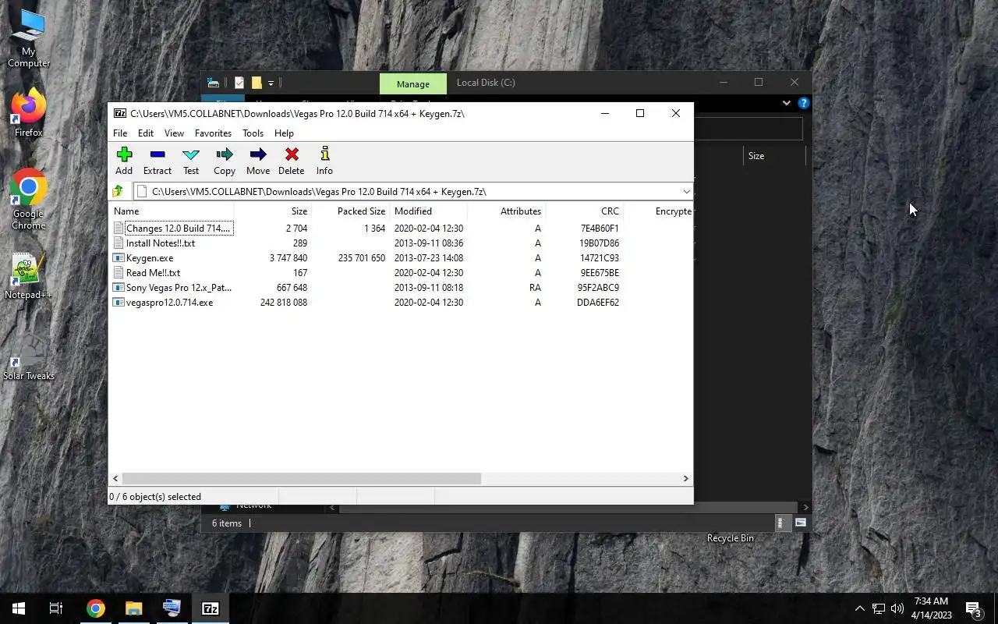This screenshot has width=998, height=624.
Task: Click the Copy toolbar icon
Action: [225, 154]
